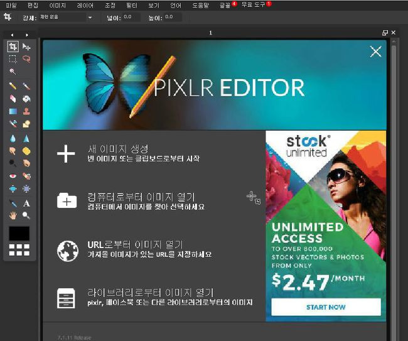Image resolution: width=408 pixels, height=341 pixels.
Task: Select the Eraser tool
Action: [13, 99]
